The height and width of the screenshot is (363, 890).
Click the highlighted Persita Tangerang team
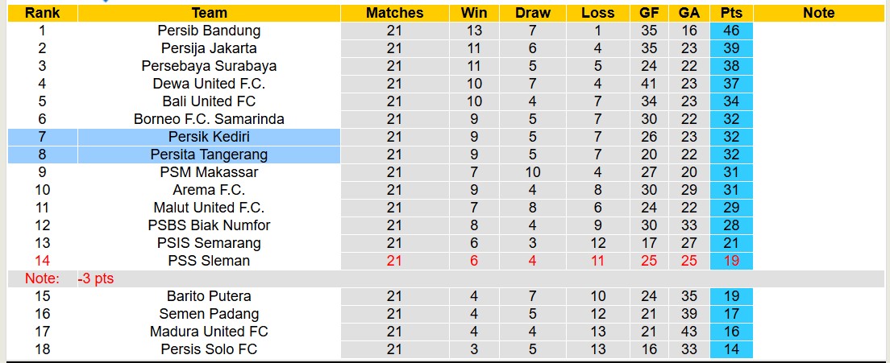tap(209, 155)
